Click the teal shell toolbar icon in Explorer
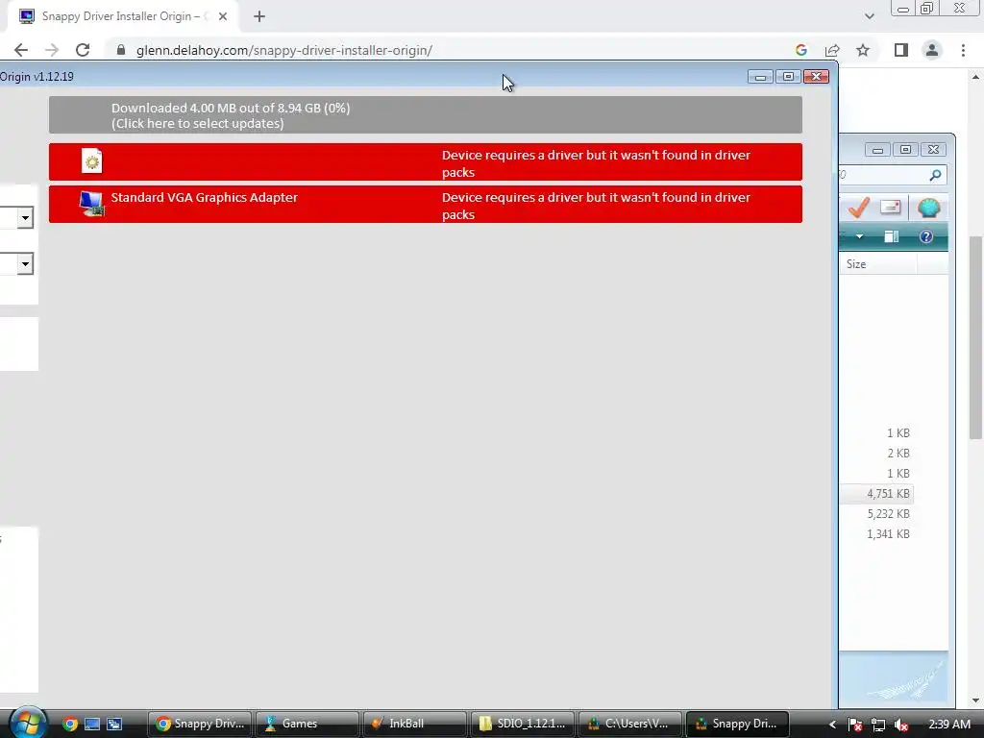Screen dimensions: 984x738 coord(929,208)
